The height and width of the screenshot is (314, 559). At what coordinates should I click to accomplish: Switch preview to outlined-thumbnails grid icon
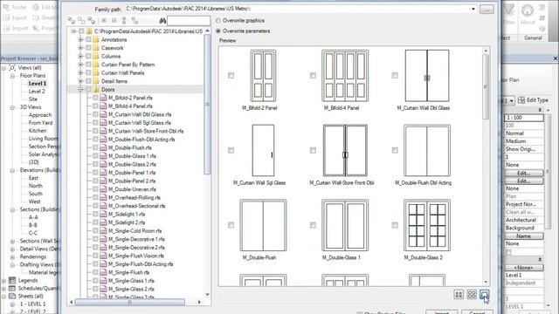tap(472, 295)
